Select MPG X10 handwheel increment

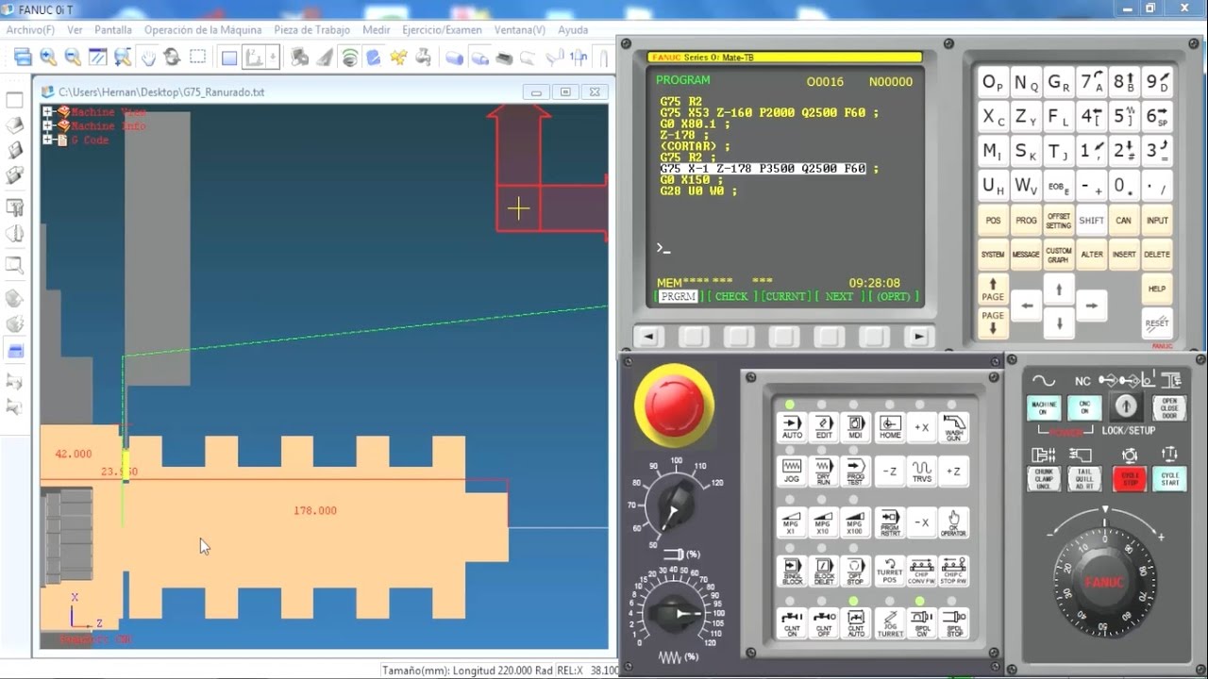coord(824,522)
